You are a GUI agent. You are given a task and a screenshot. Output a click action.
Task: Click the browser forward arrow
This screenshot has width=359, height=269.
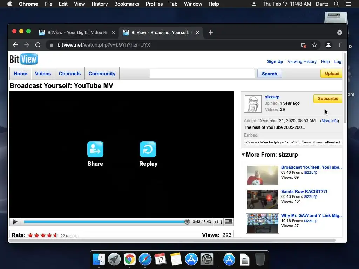coord(27,45)
